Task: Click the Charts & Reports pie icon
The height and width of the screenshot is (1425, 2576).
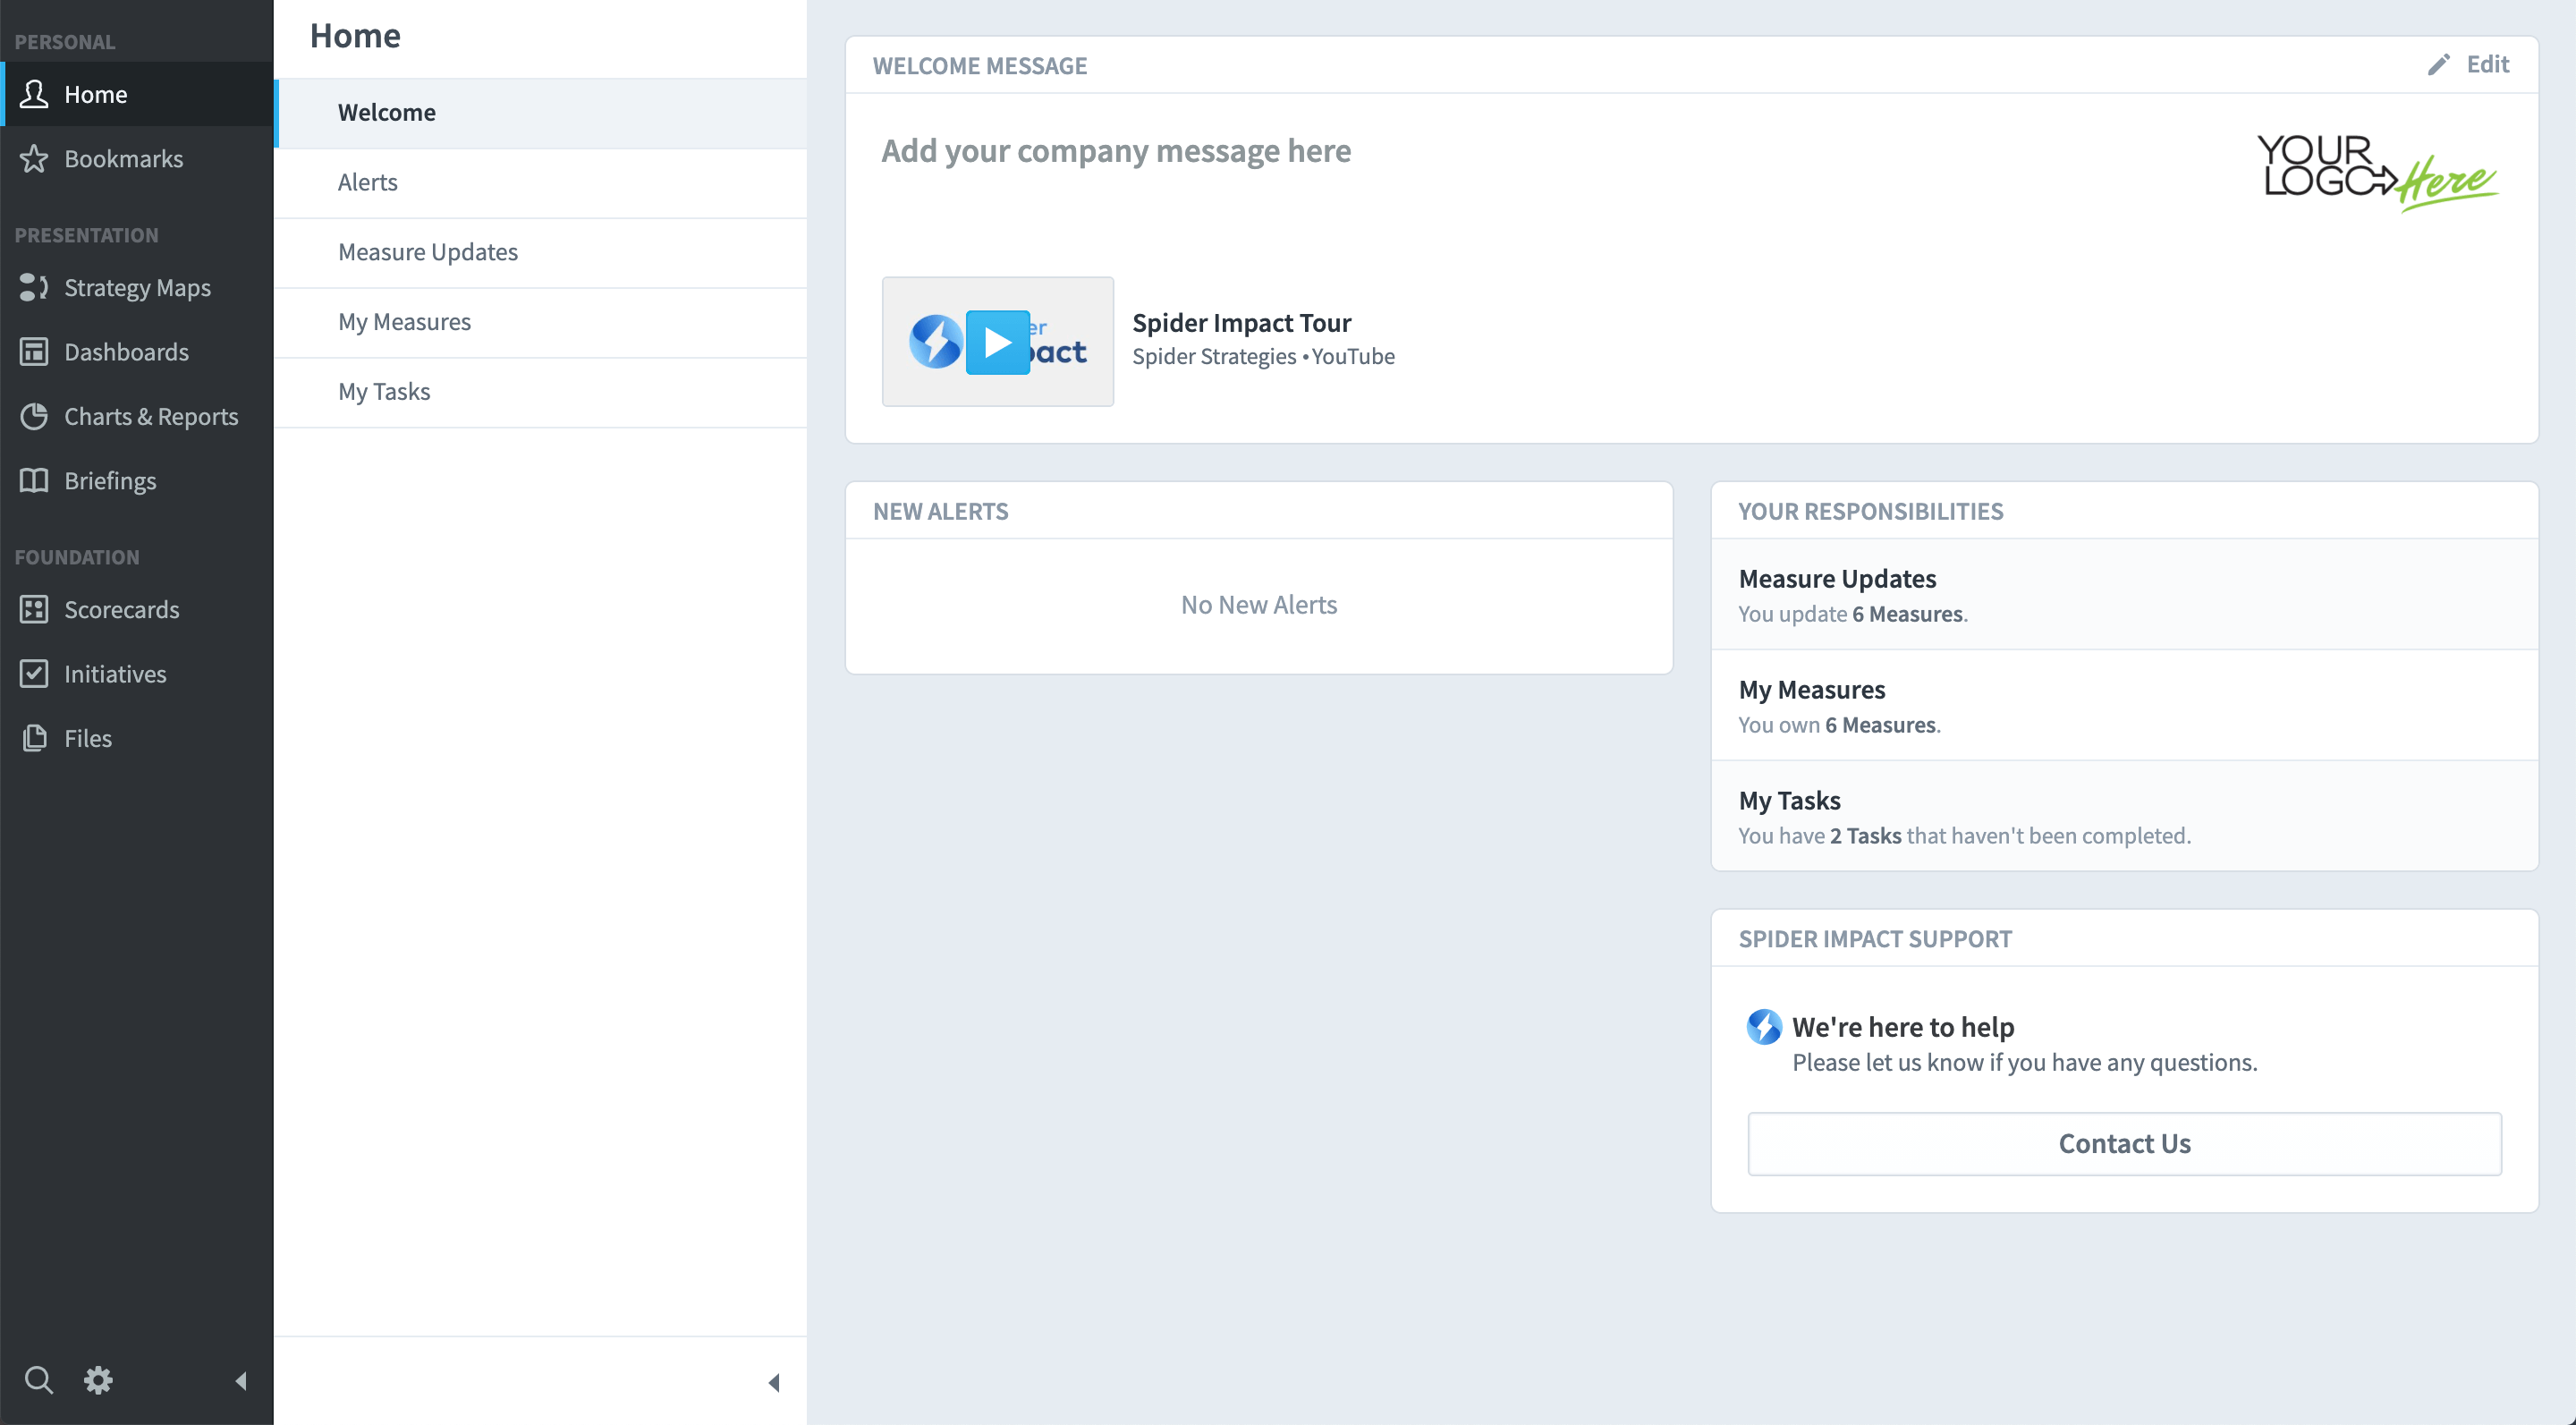Action: [x=34, y=416]
